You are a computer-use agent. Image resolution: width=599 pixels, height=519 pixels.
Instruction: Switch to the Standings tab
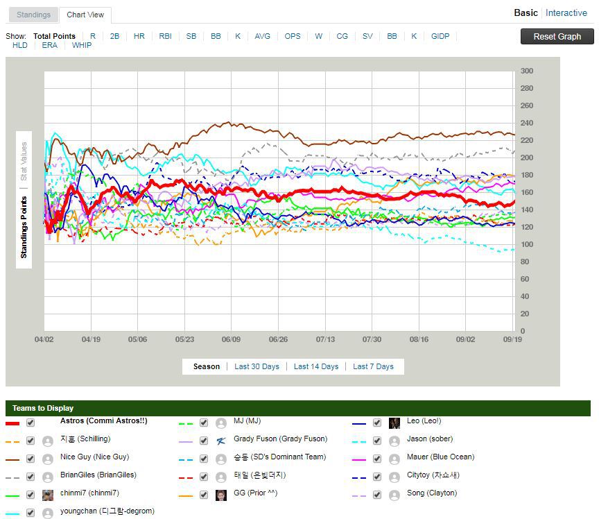tap(33, 15)
